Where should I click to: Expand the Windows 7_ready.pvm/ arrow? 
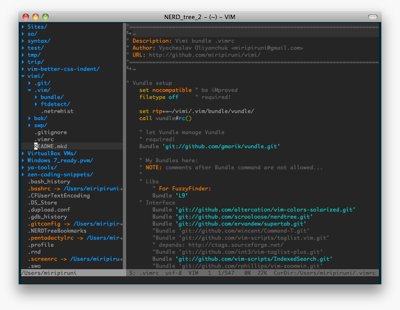pyautogui.click(x=23, y=160)
